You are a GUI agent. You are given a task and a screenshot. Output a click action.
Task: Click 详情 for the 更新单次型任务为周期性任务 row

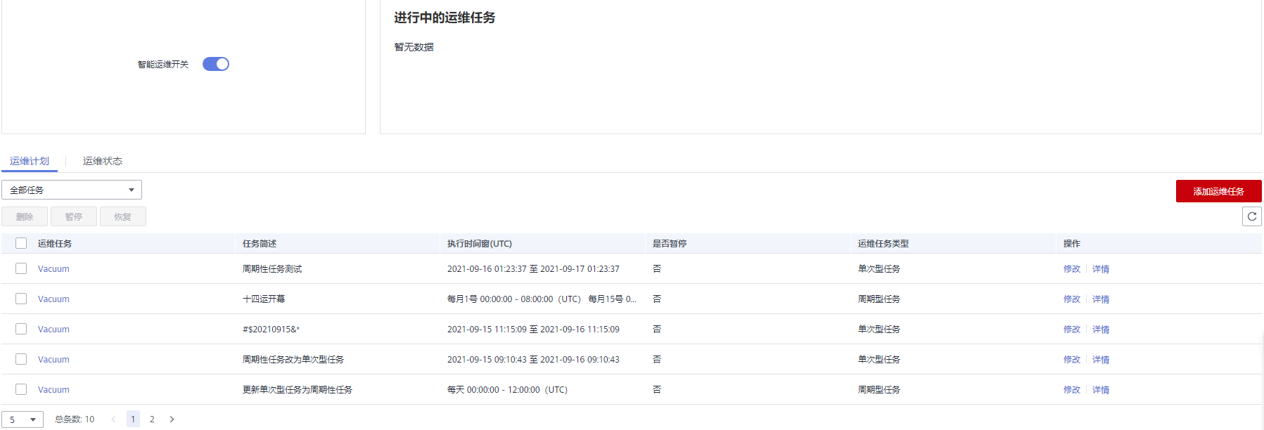click(1101, 390)
